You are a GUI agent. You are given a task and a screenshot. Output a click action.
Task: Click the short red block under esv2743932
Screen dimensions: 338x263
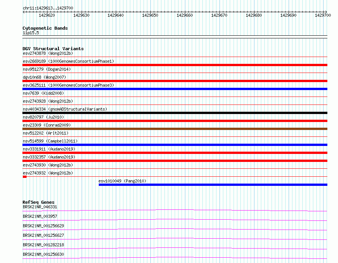point(25,177)
